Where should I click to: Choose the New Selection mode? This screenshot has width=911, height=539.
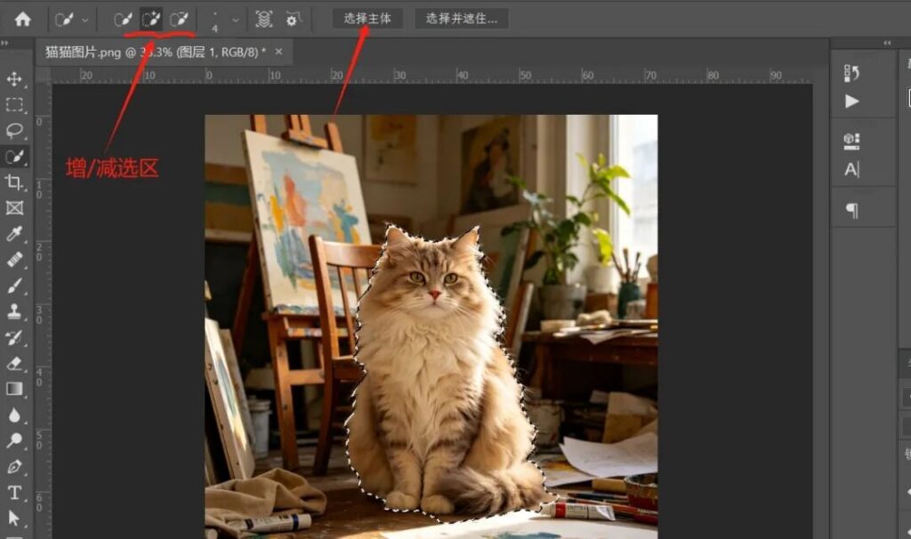point(123,20)
